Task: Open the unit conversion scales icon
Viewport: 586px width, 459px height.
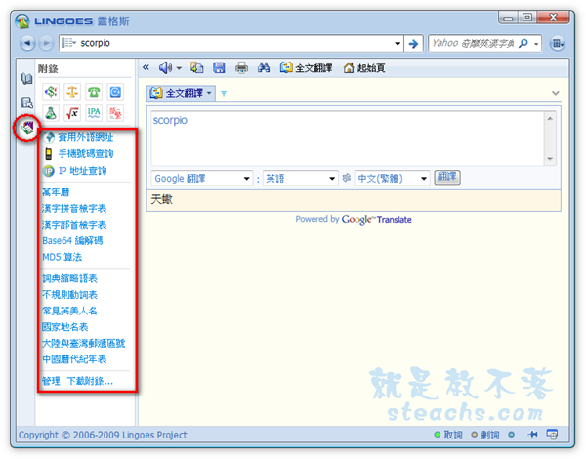Action: [x=72, y=92]
